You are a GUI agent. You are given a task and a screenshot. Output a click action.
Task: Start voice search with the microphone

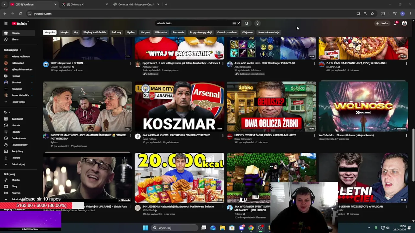click(257, 23)
